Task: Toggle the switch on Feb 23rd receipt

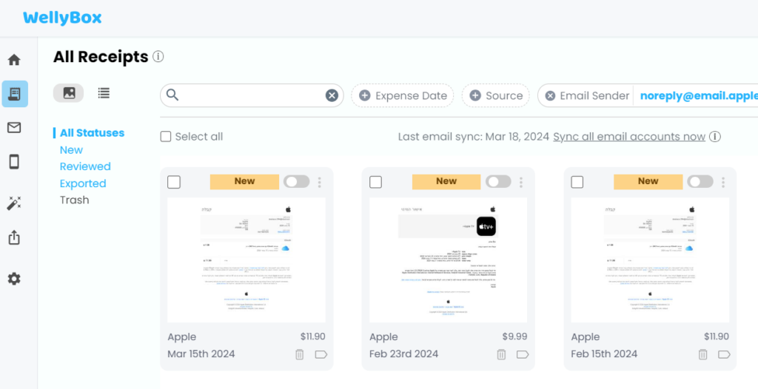Action: click(x=498, y=182)
